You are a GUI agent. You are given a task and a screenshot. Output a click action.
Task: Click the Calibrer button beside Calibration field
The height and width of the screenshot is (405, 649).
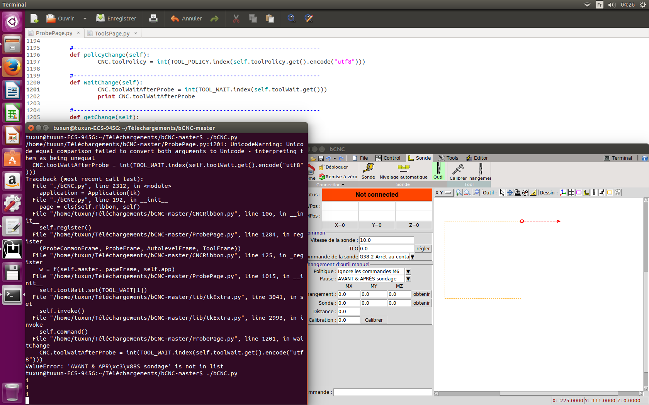click(x=374, y=320)
